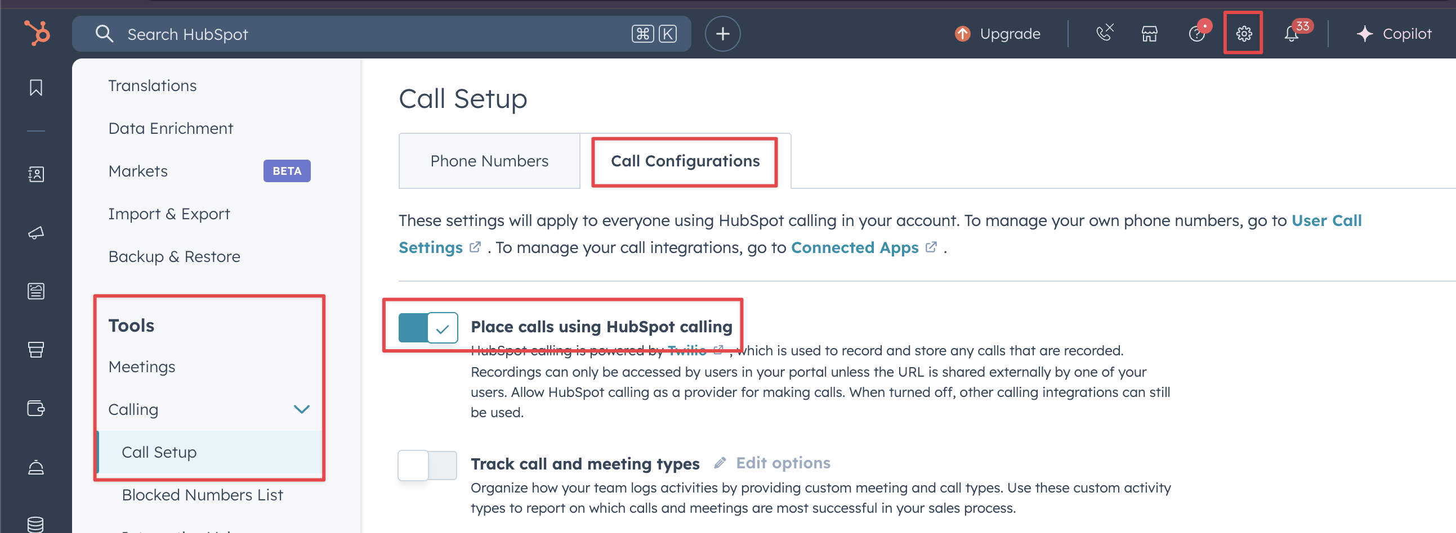Open the Bookmarks sidebar icon
The height and width of the screenshot is (533, 1456).
[36, 88]
